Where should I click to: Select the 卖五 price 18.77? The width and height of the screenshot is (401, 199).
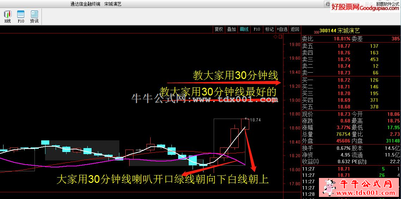click(344, 46)
